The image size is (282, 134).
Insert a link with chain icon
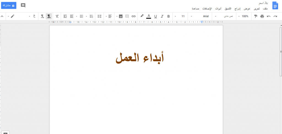[x=134, y=16]
